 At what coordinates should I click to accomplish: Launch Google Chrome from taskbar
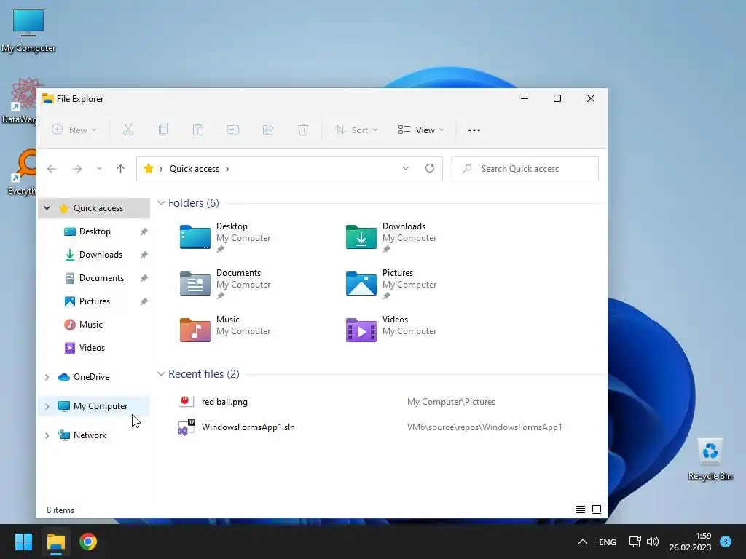88,542
